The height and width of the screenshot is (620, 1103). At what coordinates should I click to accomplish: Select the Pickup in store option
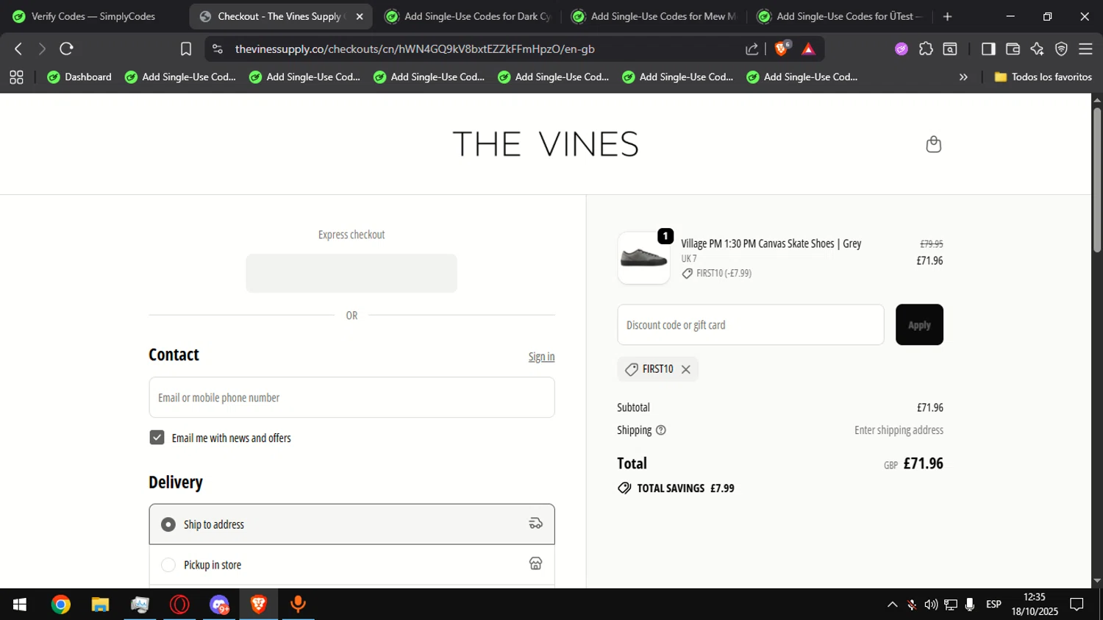[x=351, y=565]
